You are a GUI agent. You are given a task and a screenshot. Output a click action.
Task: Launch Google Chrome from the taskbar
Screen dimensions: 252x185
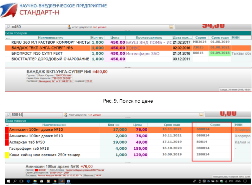(55, 181)
